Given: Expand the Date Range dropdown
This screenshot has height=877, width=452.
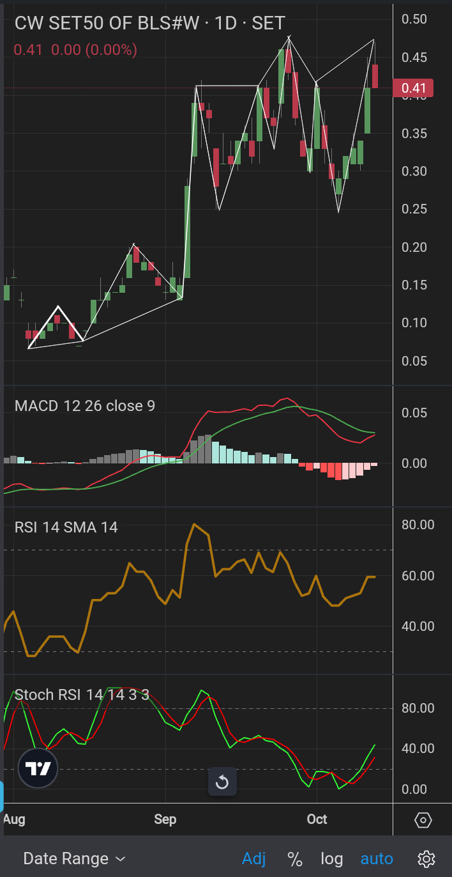Looking at the screenshot, I should 75,858.
